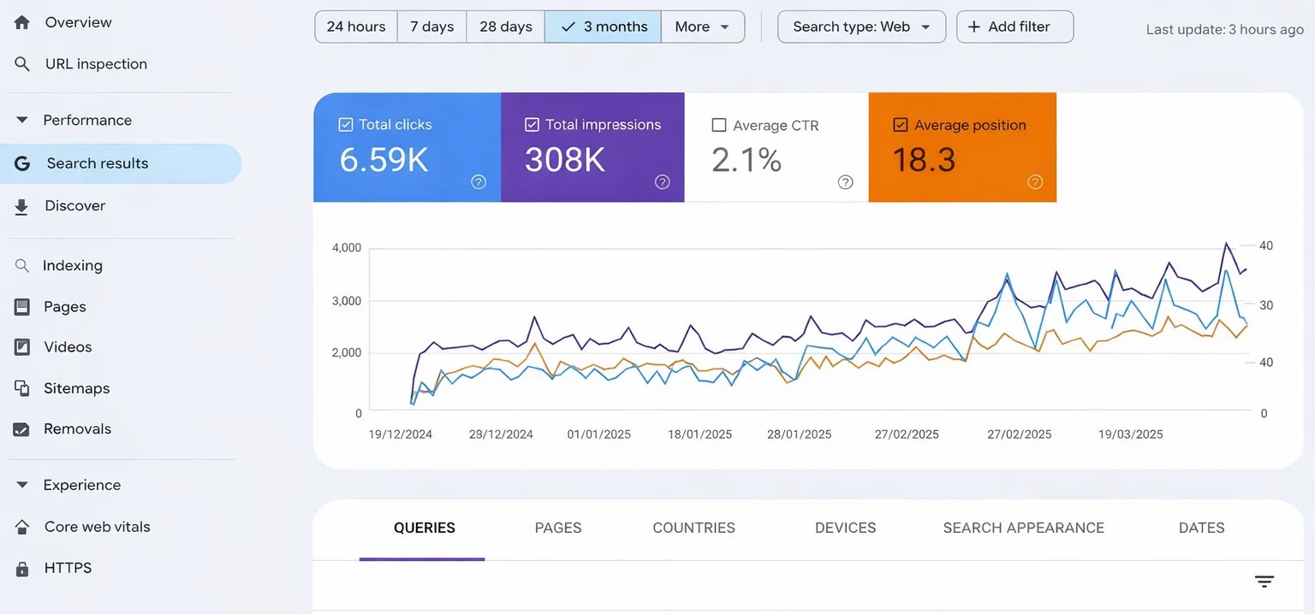The height and width of the screenshot is (614, 1315).
Task: Select the 7 days date tab
Action: pyautogui.click(x=431, y=27)
